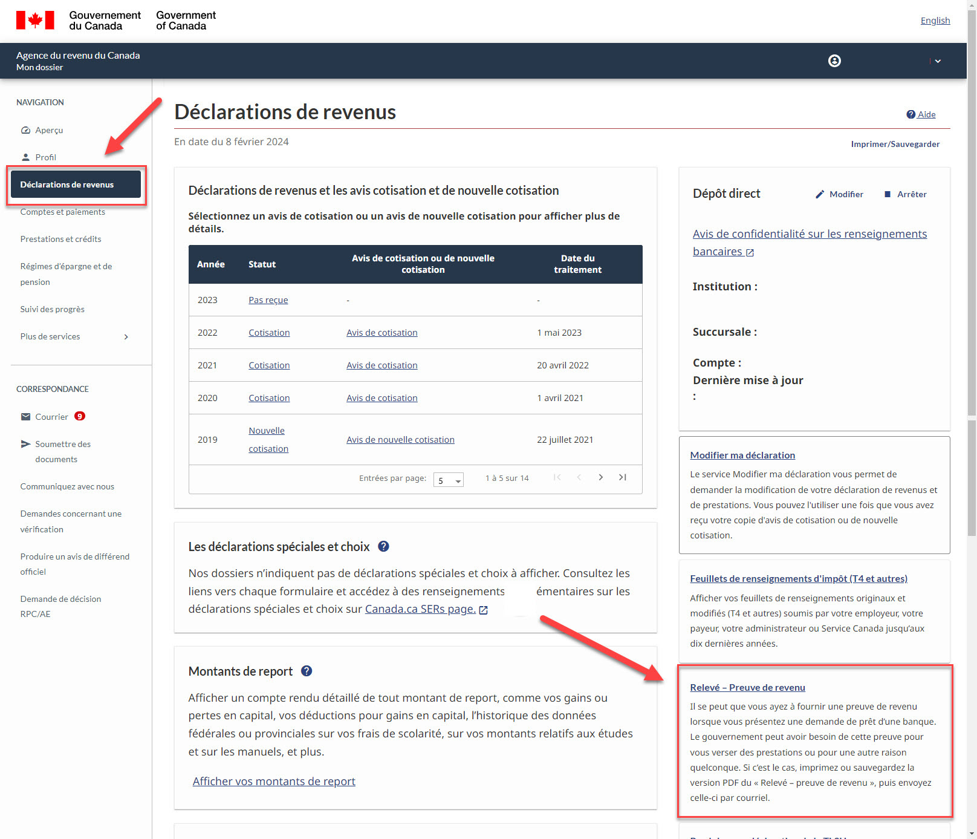977x839 pixels.
Task: Expand the account dropdown chevron in header
Action: coord(938,61)
